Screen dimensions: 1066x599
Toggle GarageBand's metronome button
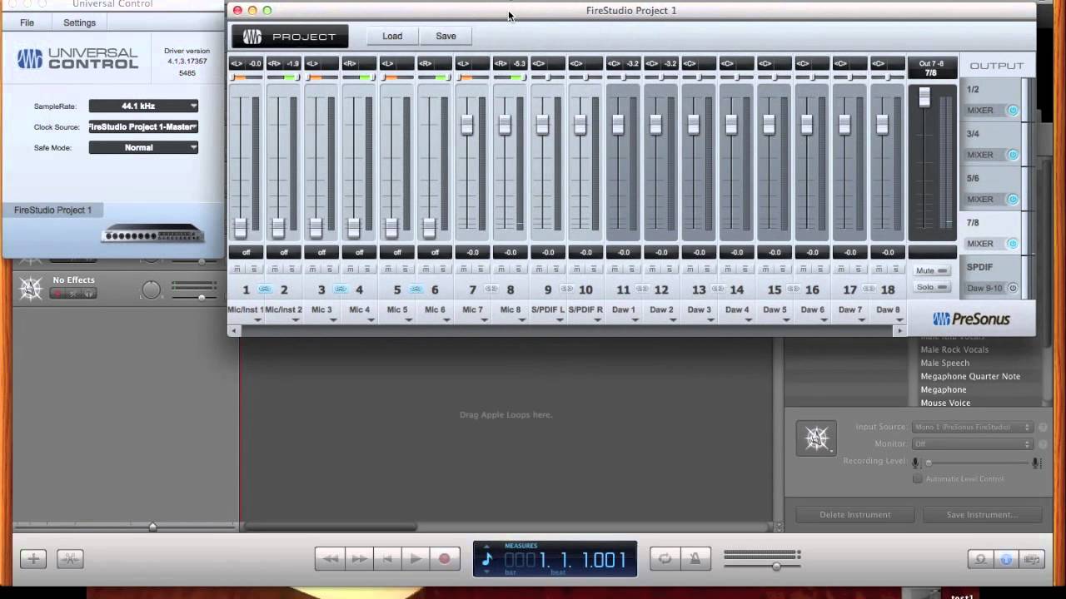click(x=695, y=559)
